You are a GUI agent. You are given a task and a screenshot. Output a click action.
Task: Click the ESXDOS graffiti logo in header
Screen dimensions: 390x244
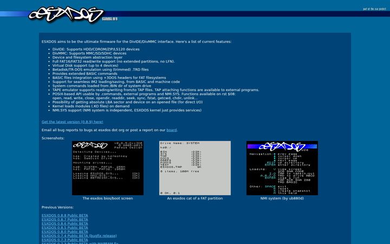(66, 15)
